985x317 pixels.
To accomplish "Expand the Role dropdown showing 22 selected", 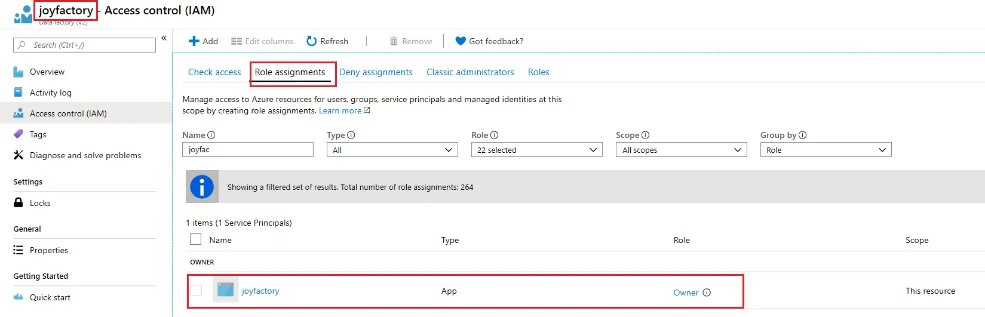I will pyautogui.click(x=536, y=150).
